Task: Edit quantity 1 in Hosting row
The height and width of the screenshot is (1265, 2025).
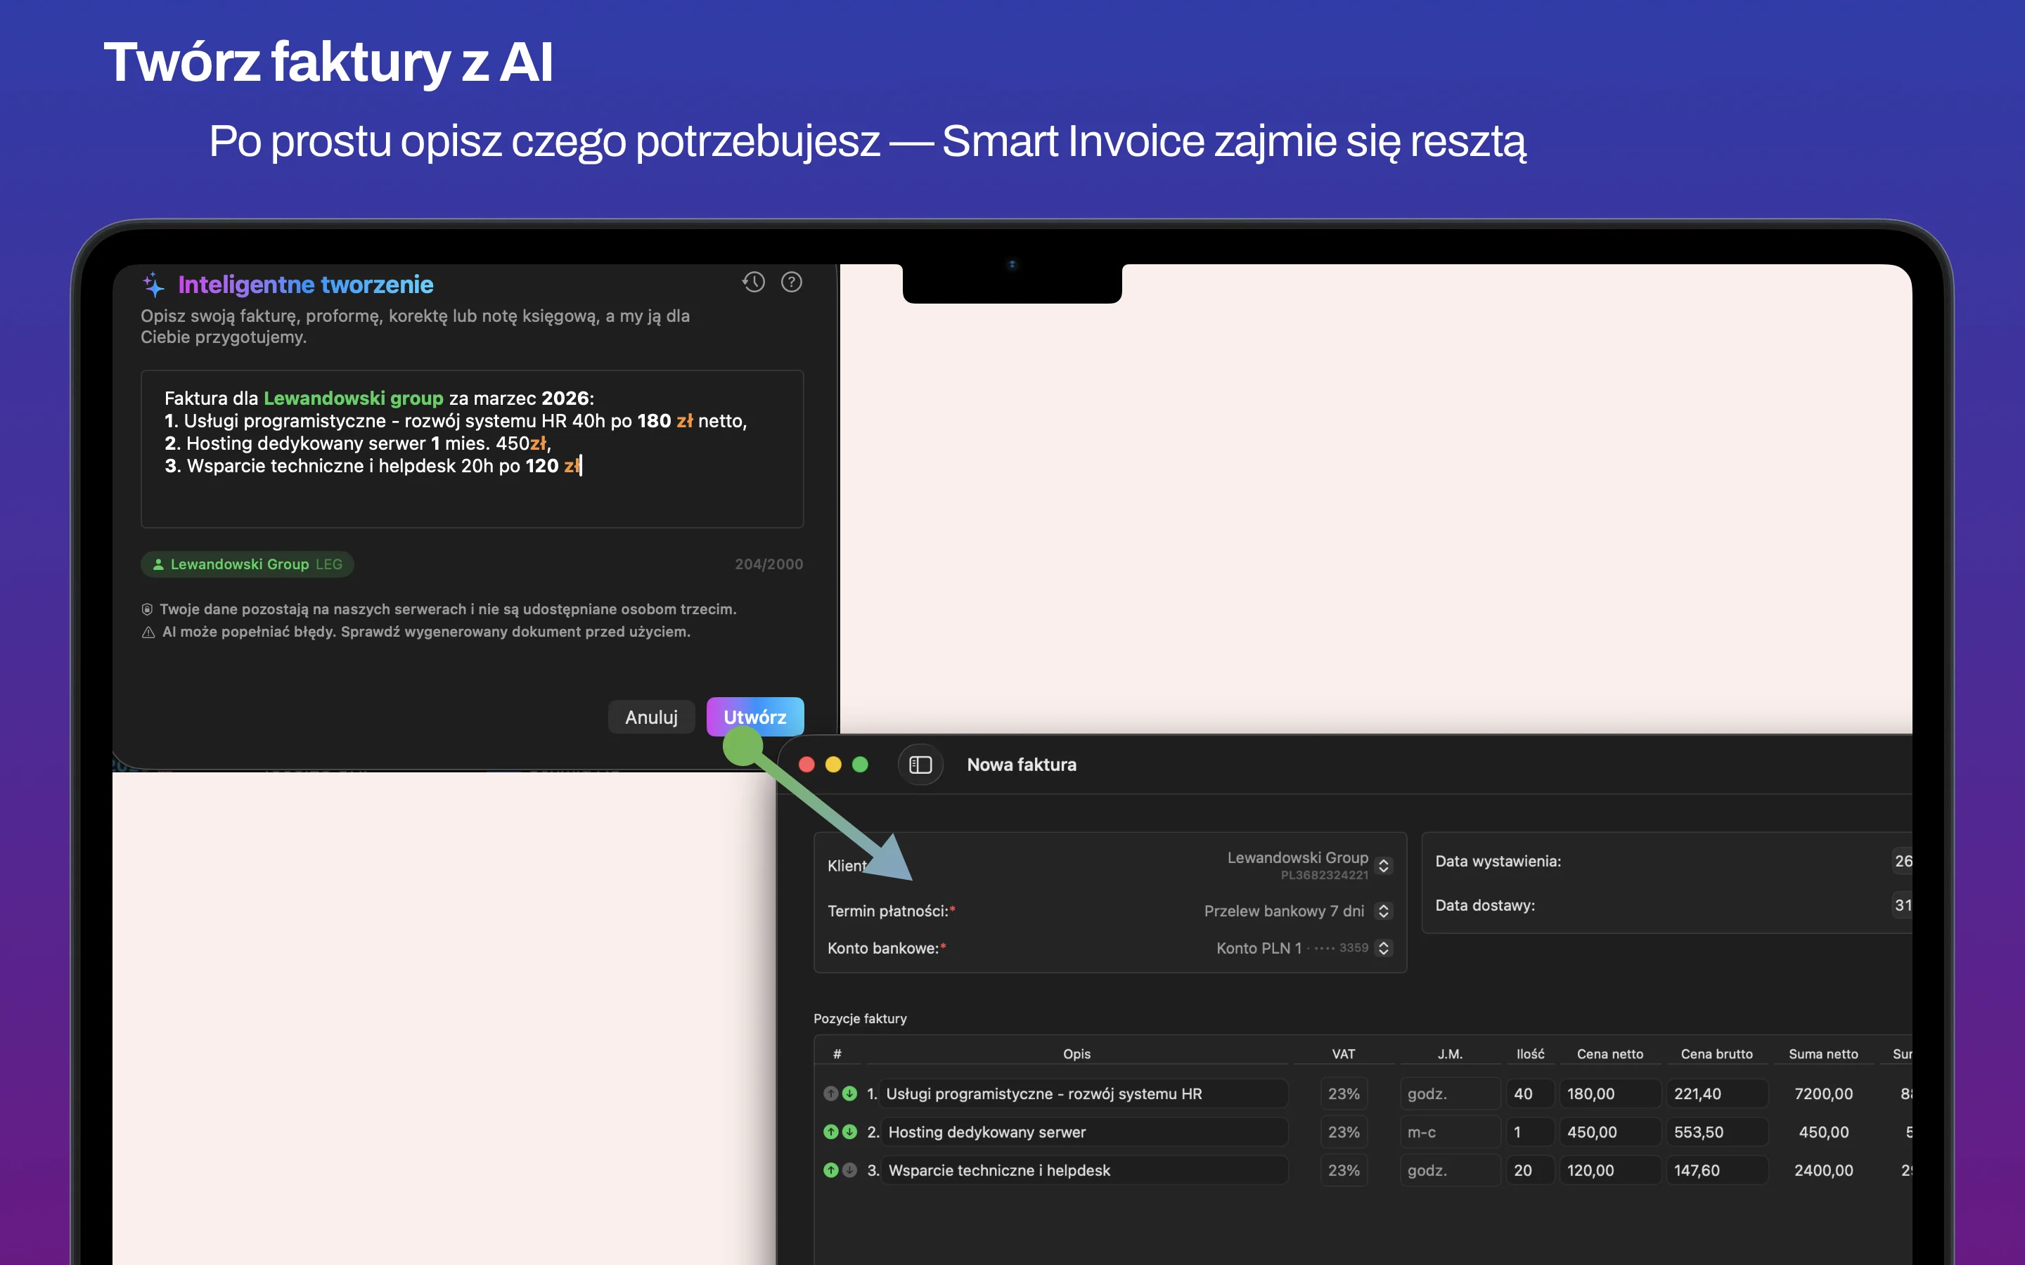Action: [1531, 1132]
